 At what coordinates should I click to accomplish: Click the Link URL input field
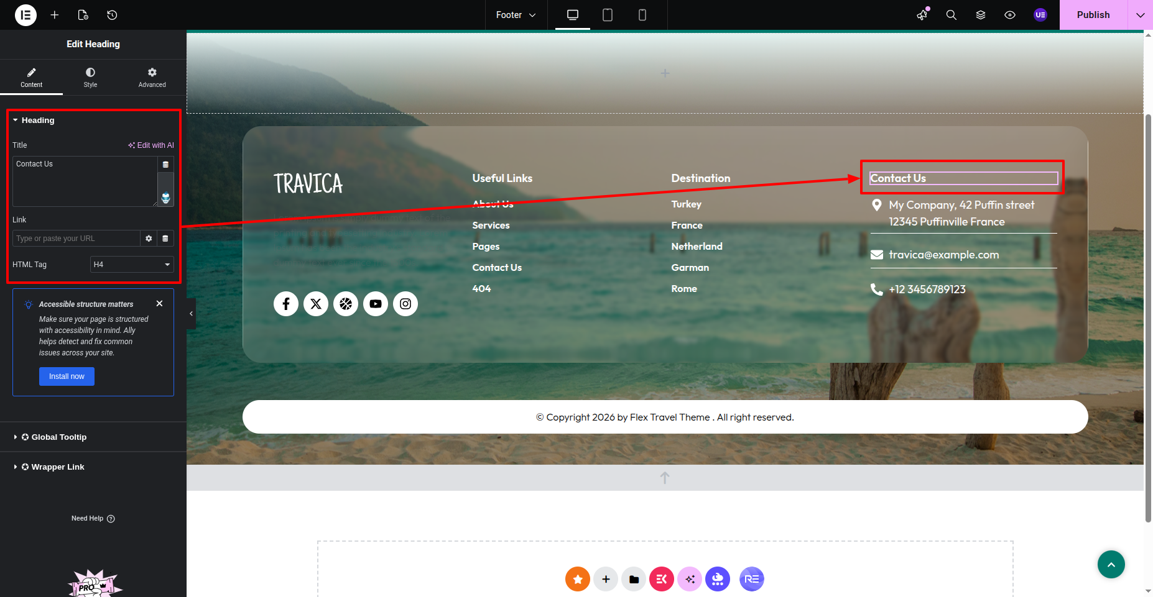click(x=76, y=239)
